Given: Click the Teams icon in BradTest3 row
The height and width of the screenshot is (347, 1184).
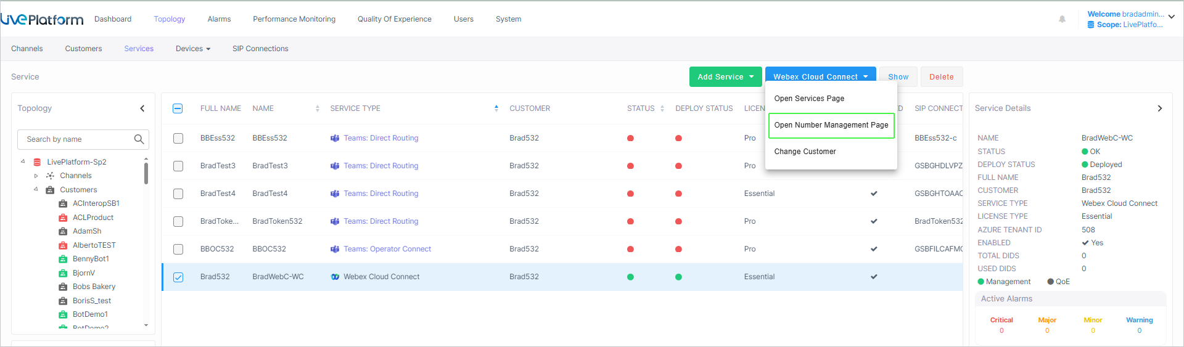Looking at the screenshot, I should click(x=335, y=166).
